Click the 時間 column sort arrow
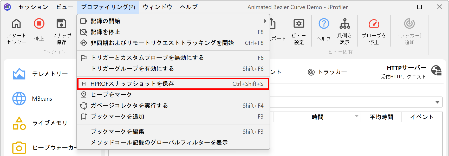Viewport: 449px width, 156px height. tap(356, 116)
